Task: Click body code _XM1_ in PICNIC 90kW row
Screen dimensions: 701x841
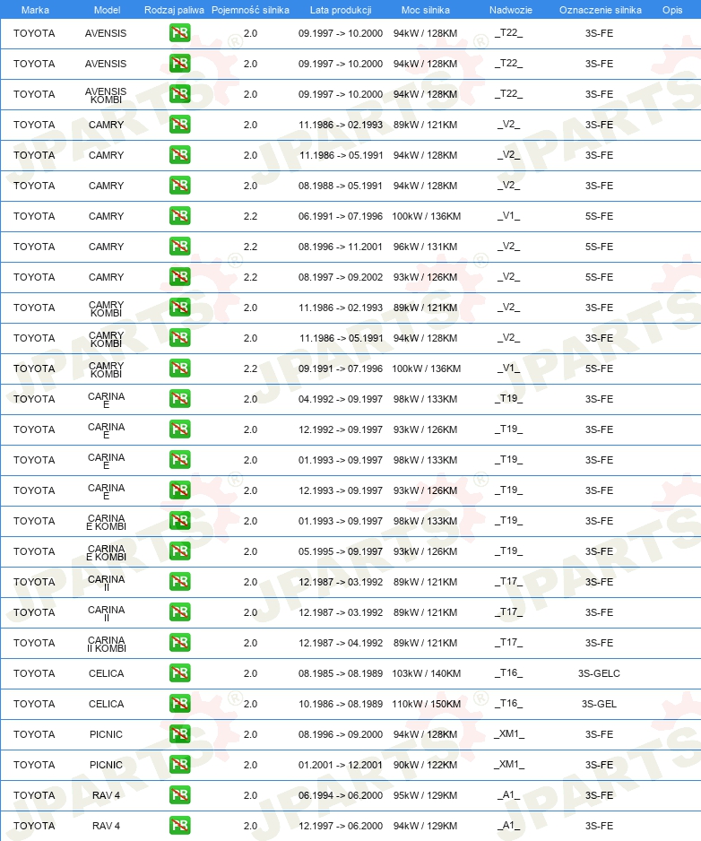Action: click(x=509, y=764)
